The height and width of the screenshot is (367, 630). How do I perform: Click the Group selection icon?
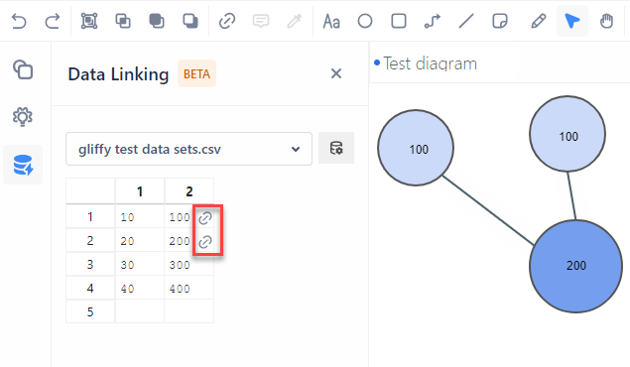click(89, 21)
